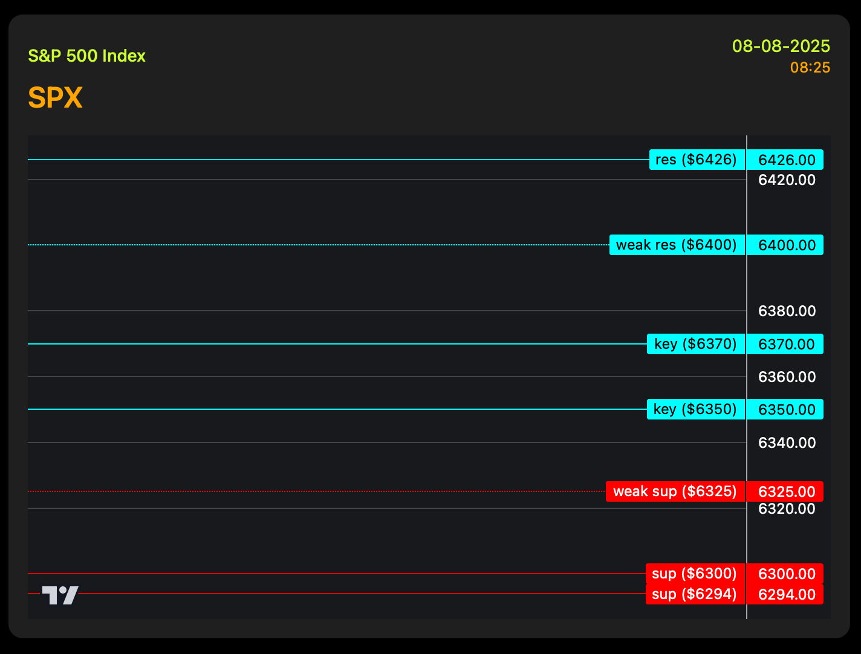Click the 6360.00 axis value
Image resolution: width=861 pixels, height=654 pixels.
tap(787, 377)
